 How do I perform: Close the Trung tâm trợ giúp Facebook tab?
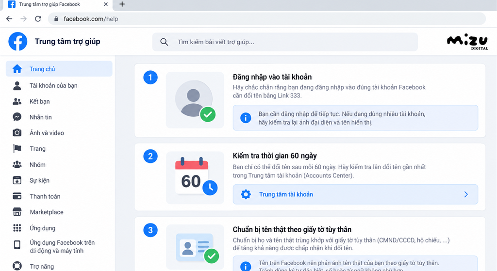click(106, 4)
